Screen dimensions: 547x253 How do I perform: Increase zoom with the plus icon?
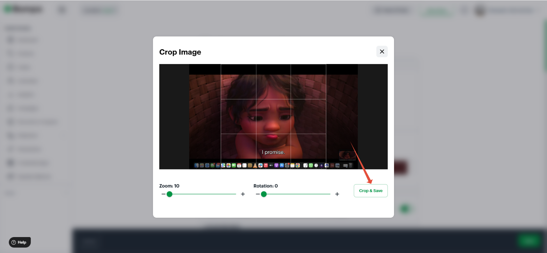tap(243, 194)
